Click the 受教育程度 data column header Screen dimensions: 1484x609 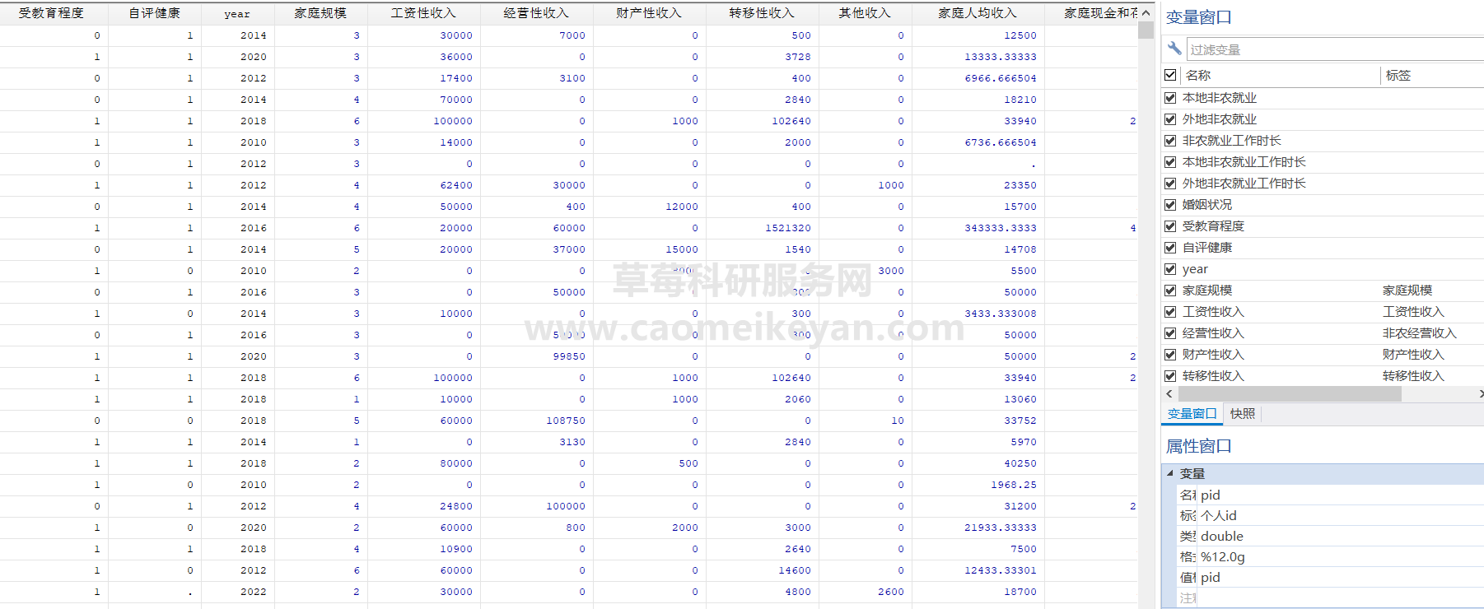pyautogui.click(x=51, y=13)
